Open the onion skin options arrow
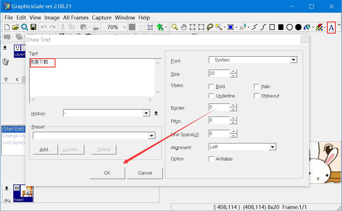Screen dimensions: 342x211 point(166,27)
